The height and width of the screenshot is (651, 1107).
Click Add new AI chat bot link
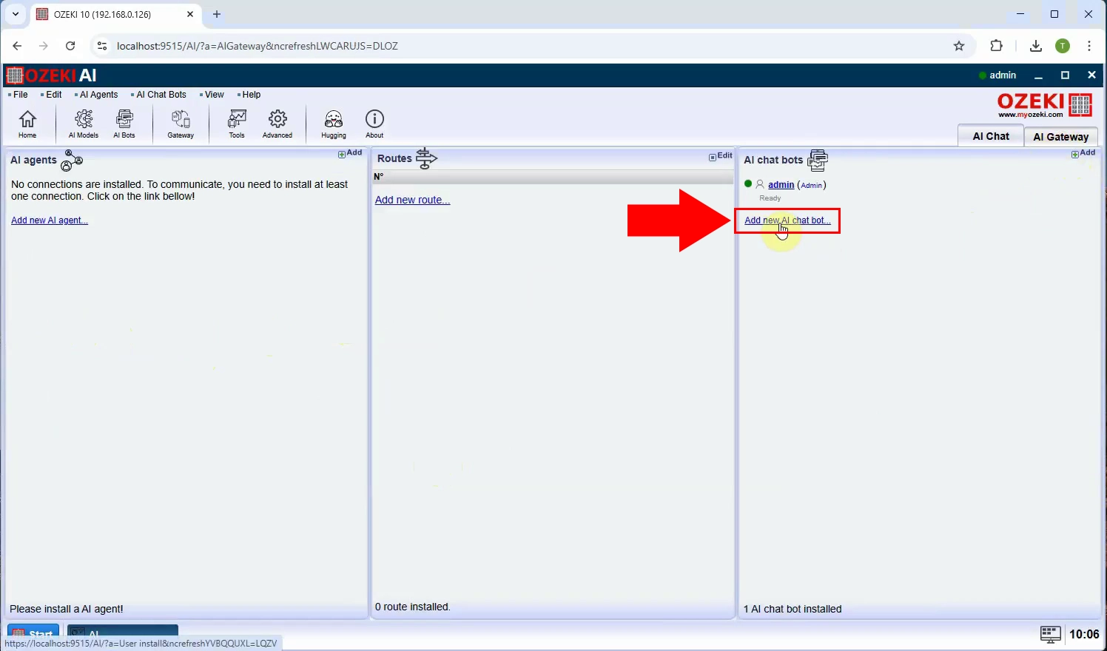[787, 220]
